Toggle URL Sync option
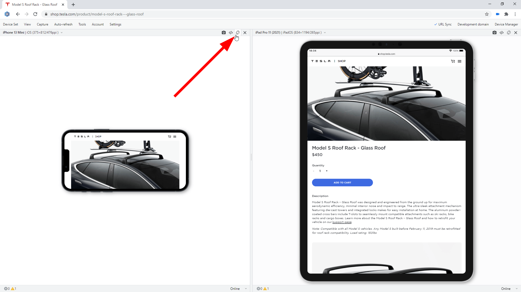Image resolution: width=521 pixels, height=292 pixels. coord(443,24)
